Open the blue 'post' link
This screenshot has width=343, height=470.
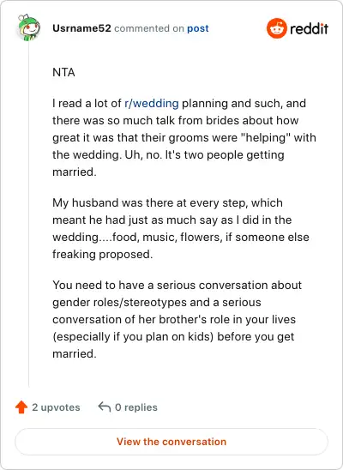[198, 28]
